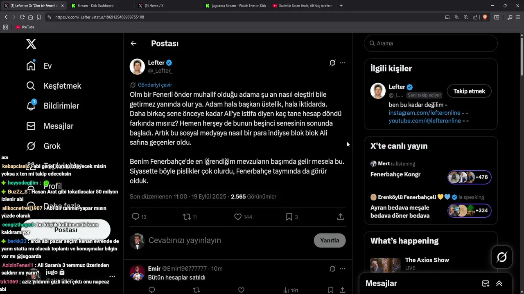Open instagram.com/lefteronline link
Screen dimensions: 524x294
pyautogui.click(x=425, y=113)
